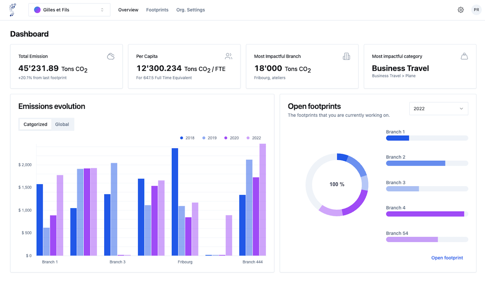Click the app logo in top-left corner
Screen dimensions: 485x281
12,10
